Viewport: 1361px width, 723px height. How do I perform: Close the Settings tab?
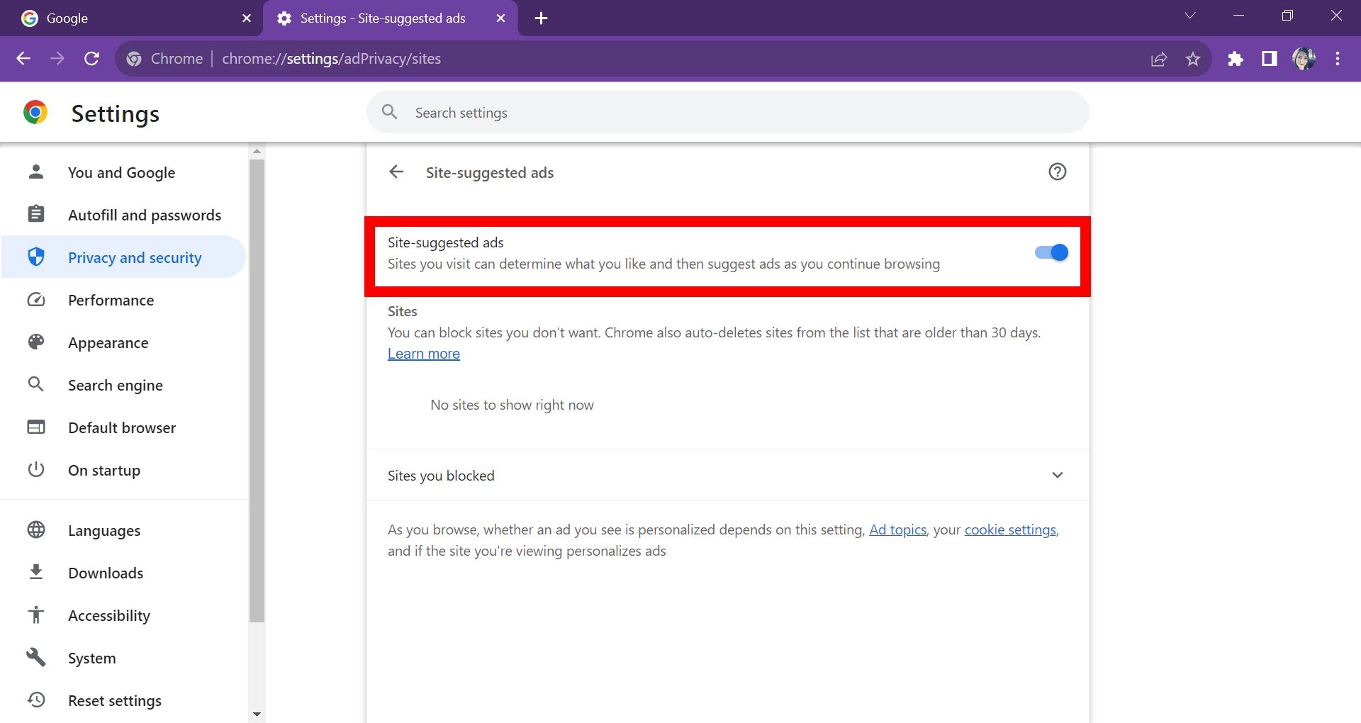click(500, 18)
